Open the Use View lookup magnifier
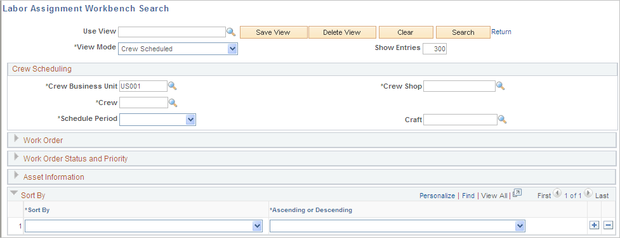The width and height of the screenshot is (620, 238). point(231,32)
